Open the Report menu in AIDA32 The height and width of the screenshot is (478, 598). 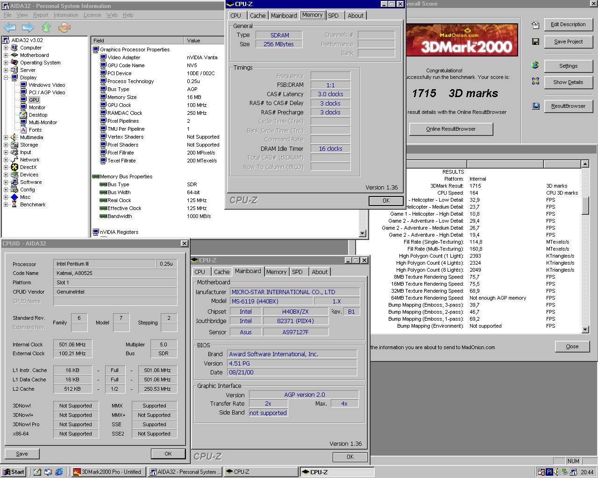(x=41, y=15)
